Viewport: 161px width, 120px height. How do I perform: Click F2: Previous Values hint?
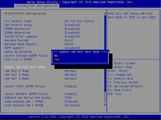(x=123, y=82)
